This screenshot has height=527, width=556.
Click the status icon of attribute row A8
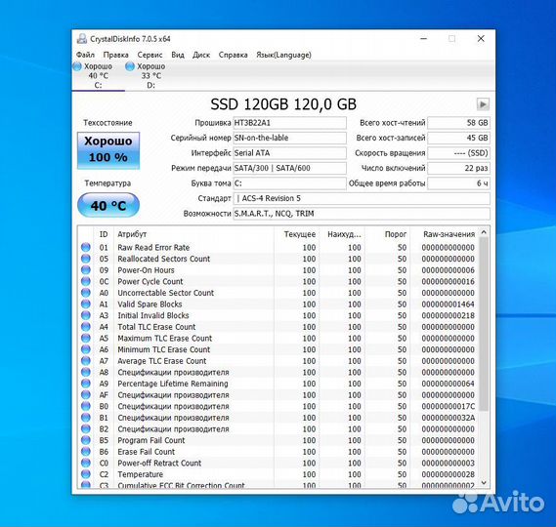point(86,372)
